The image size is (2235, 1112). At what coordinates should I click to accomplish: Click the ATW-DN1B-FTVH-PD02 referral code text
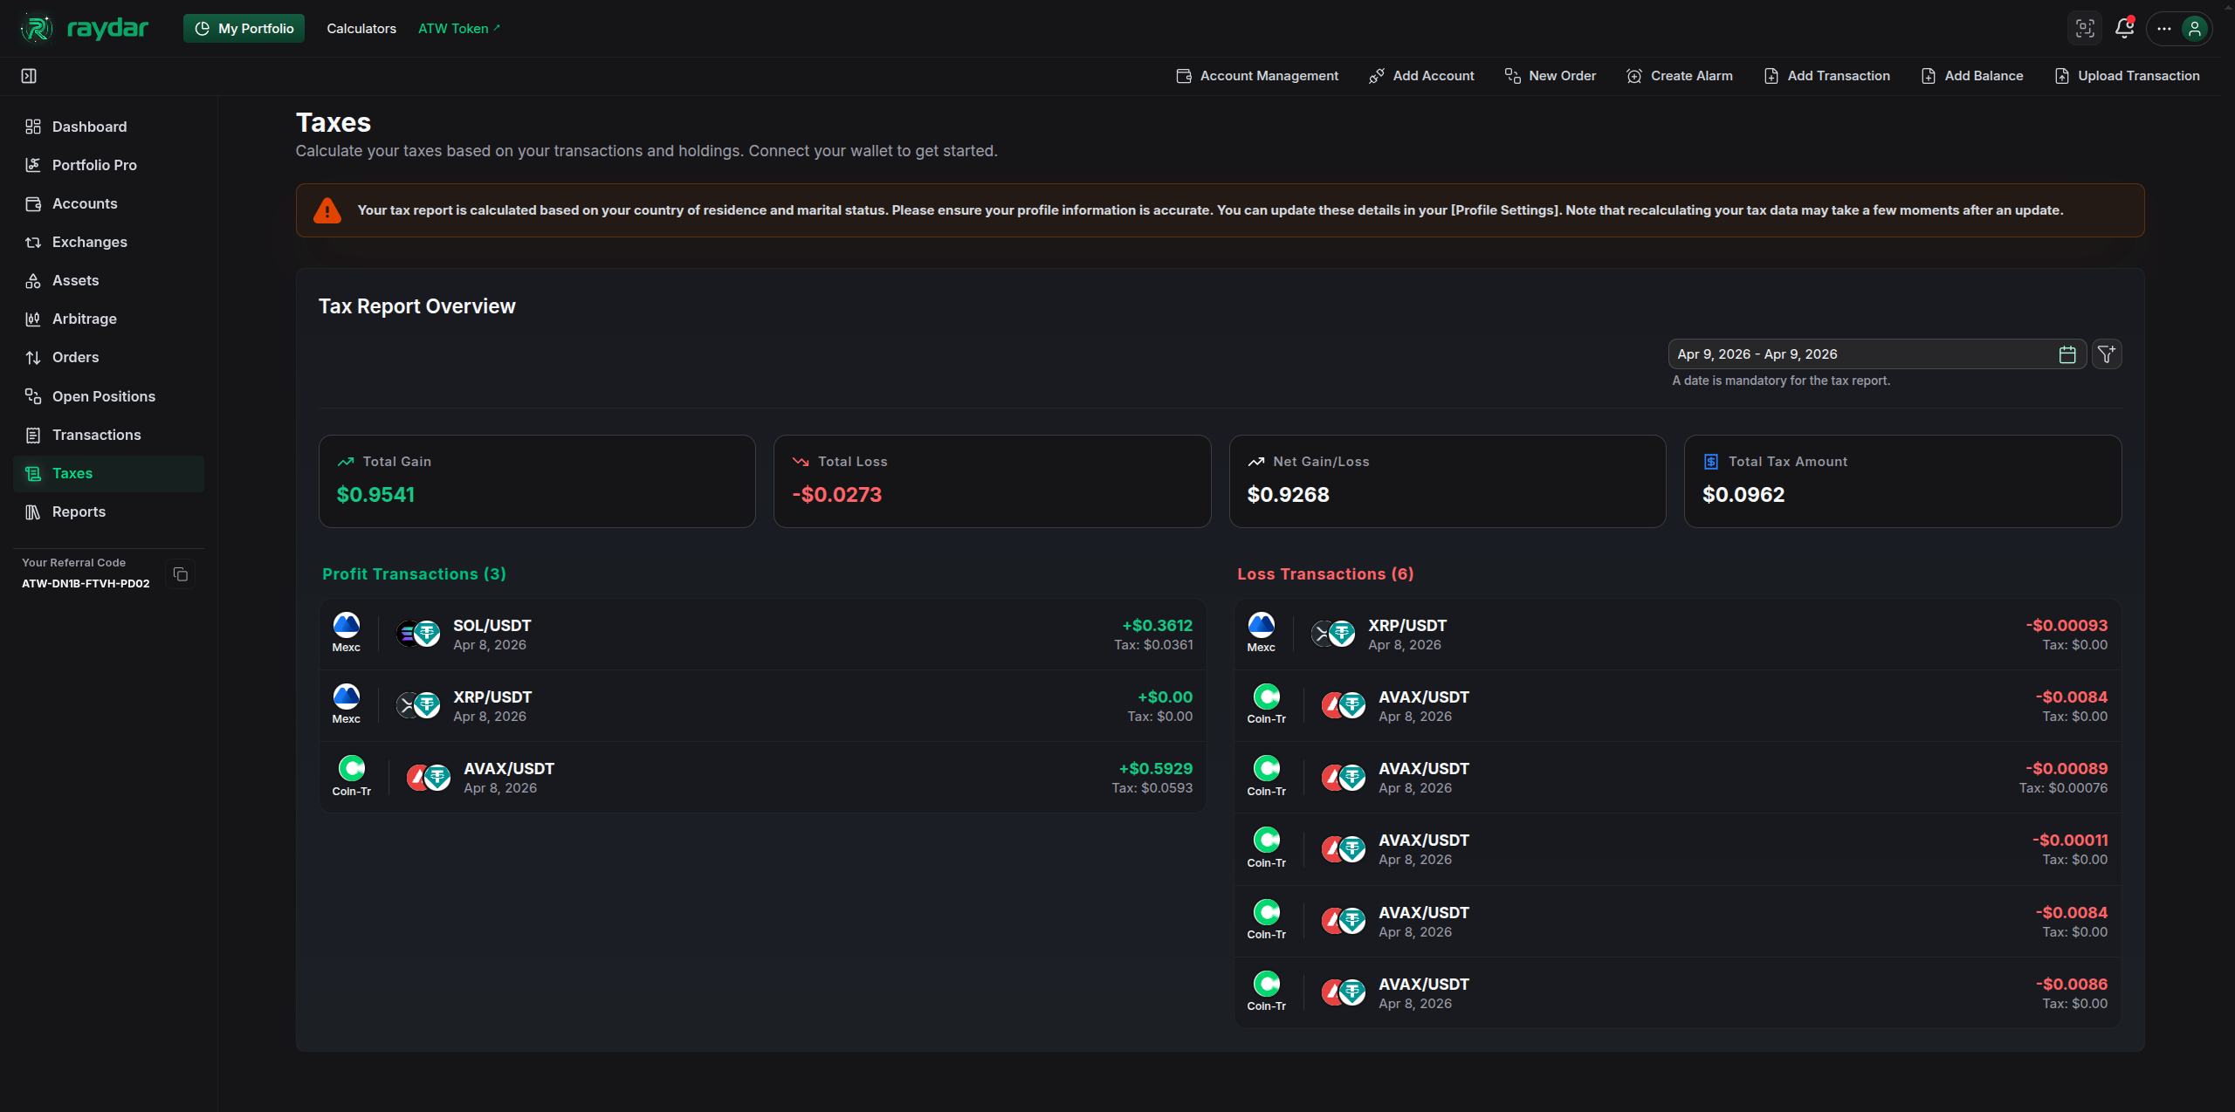[86, 584]
